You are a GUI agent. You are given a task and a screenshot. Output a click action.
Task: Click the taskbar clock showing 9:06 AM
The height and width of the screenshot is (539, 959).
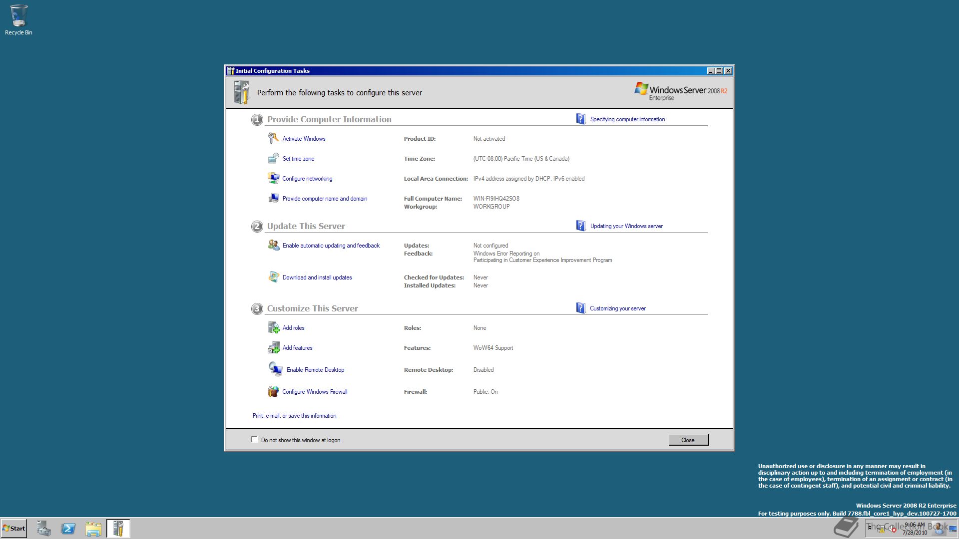[915, 529]
